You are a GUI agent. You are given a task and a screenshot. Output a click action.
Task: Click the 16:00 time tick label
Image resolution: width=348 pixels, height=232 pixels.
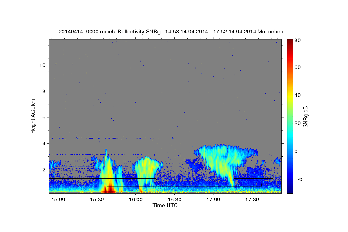(136, 200)
